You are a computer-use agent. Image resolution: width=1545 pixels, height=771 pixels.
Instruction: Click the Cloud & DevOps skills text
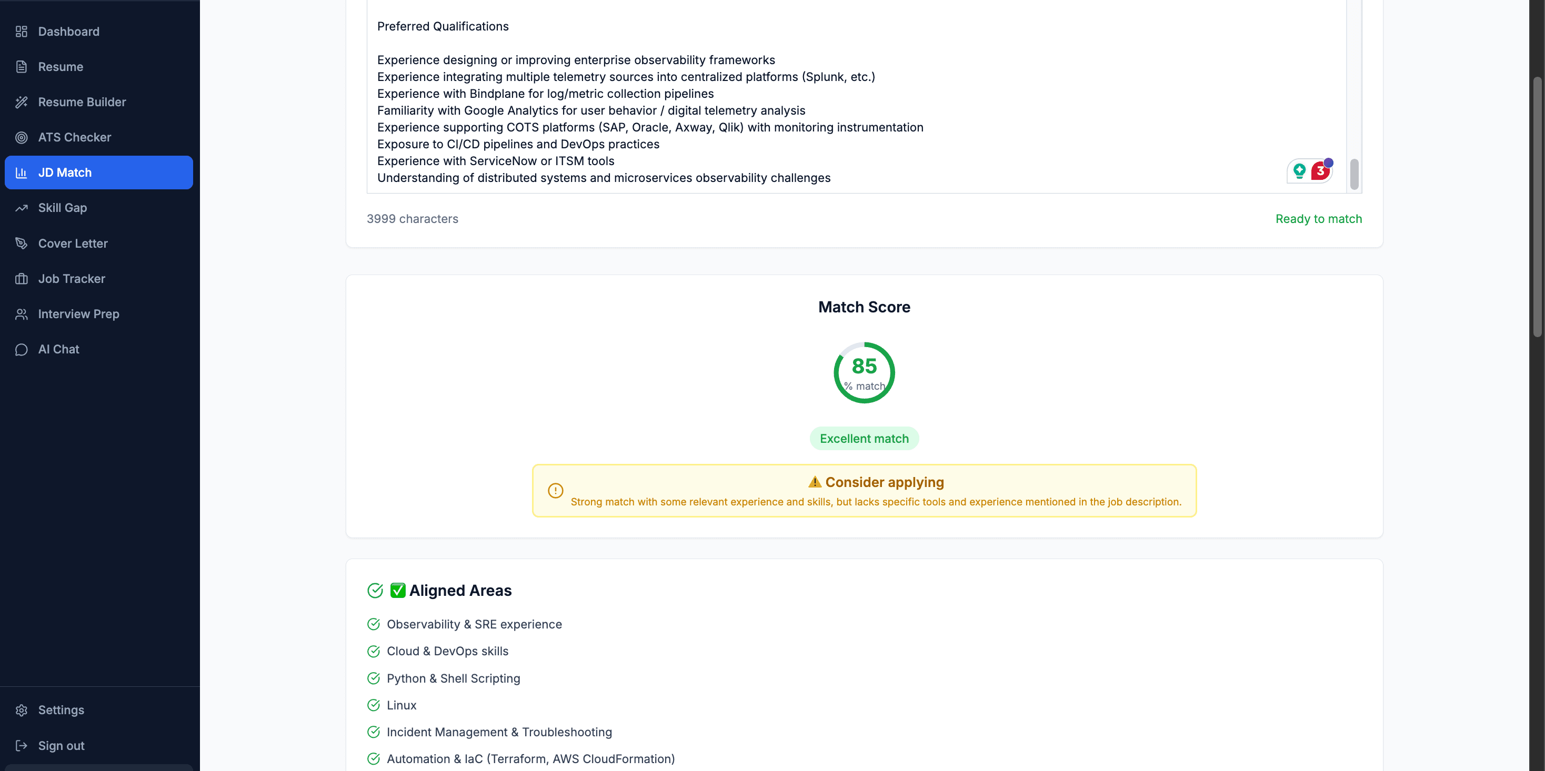point(447,651)
